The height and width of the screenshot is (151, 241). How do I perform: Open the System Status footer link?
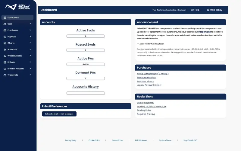coord(165,140)
